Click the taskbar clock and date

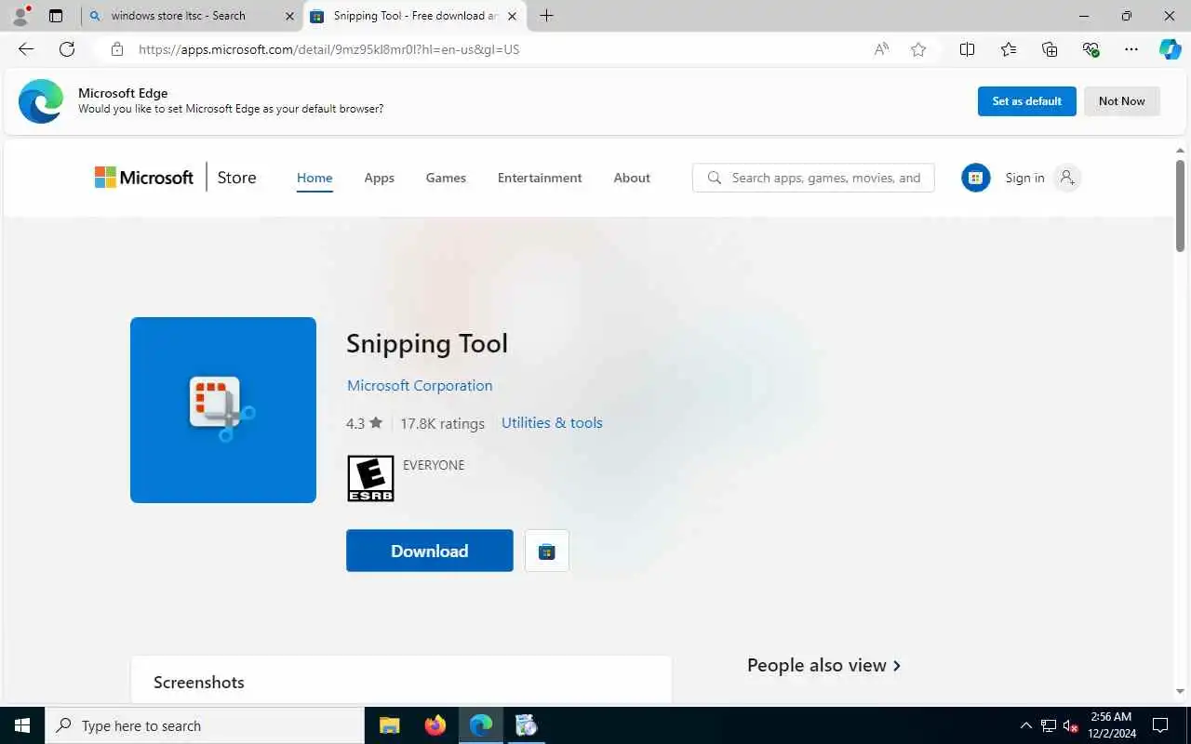[1110, 725]
